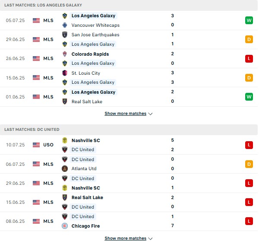
Task: Click the Colorado Rapids team crest
Action: [65, 54]
